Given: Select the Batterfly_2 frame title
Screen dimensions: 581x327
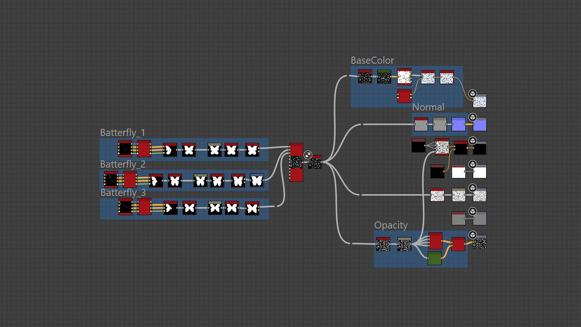Looking at the screenshot, I should (x=123, y=164).
